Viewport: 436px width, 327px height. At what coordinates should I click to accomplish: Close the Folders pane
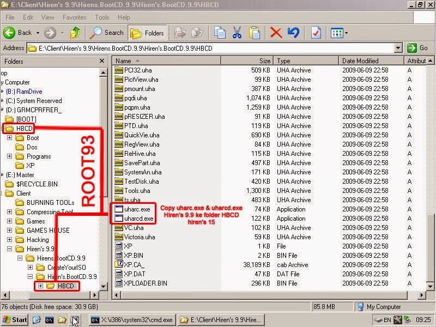[102, 61]
